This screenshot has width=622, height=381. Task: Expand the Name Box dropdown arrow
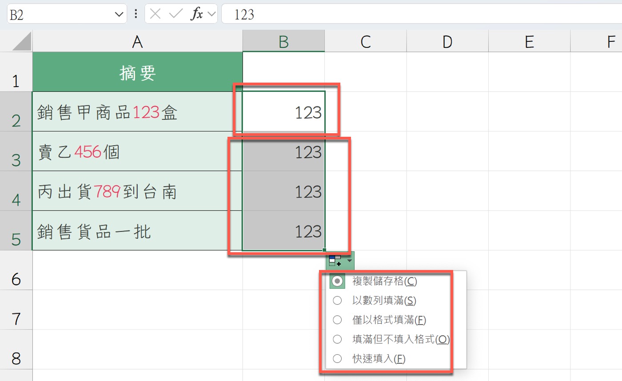point(119,14)
